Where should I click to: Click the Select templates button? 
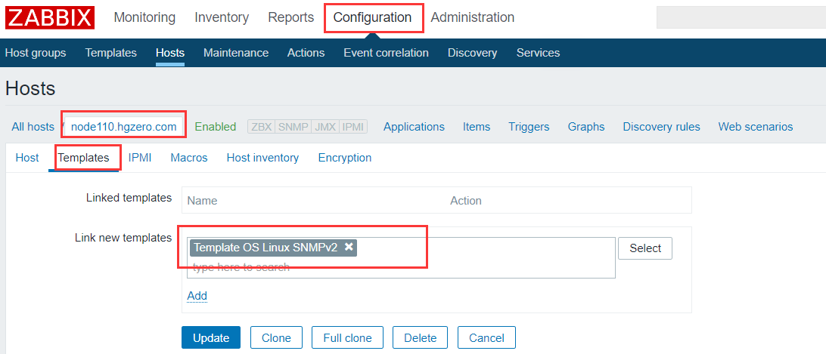(645, 248)
